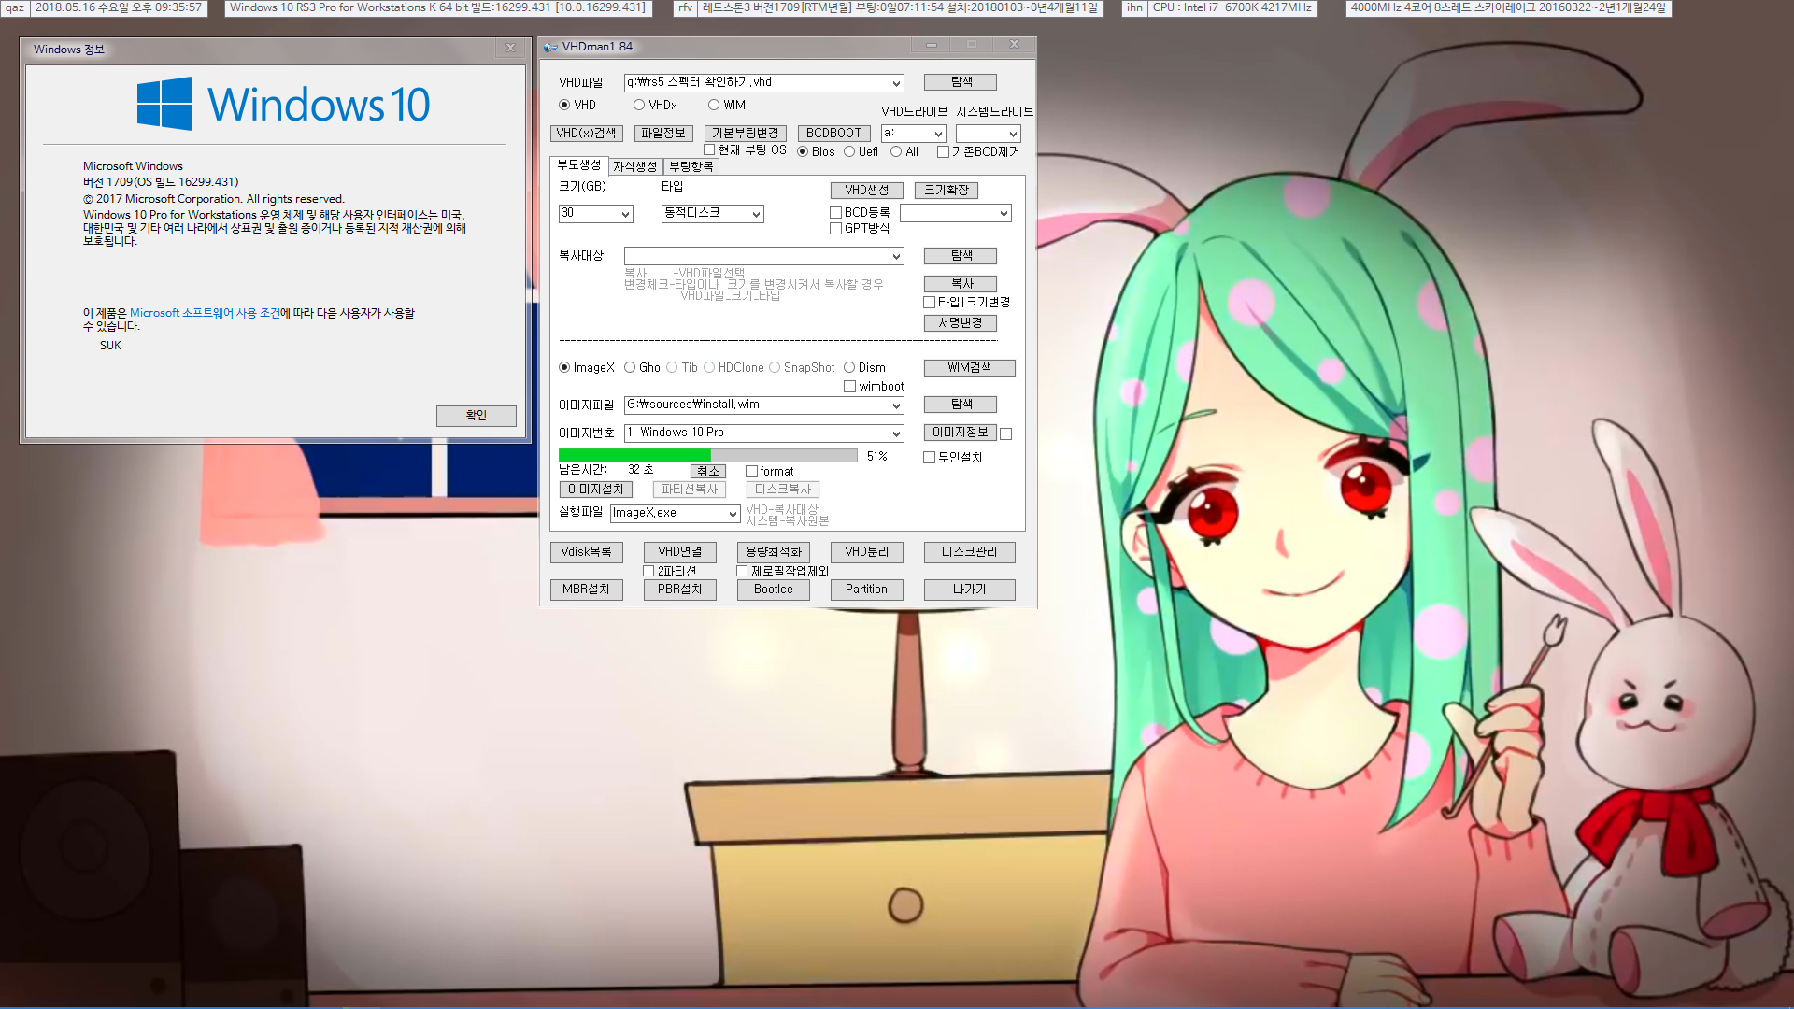Expand the 크기(GB) size dropdown
The image size is (1794, 1009).
point(625,214)
